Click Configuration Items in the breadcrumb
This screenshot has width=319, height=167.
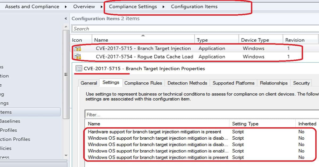(x=194, y=7)
